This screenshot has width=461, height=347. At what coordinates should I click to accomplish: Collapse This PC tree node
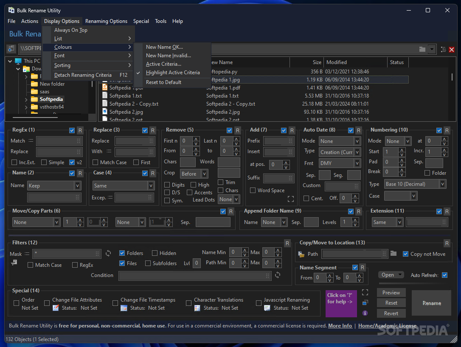pos(10,61)
